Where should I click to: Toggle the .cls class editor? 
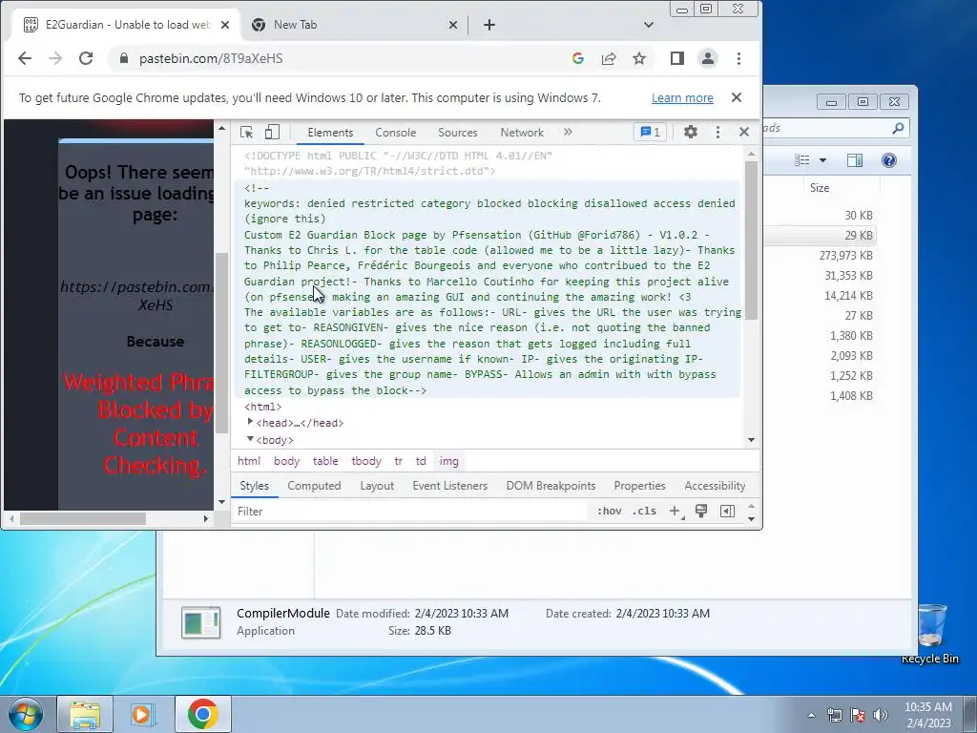tap(644, 512)
